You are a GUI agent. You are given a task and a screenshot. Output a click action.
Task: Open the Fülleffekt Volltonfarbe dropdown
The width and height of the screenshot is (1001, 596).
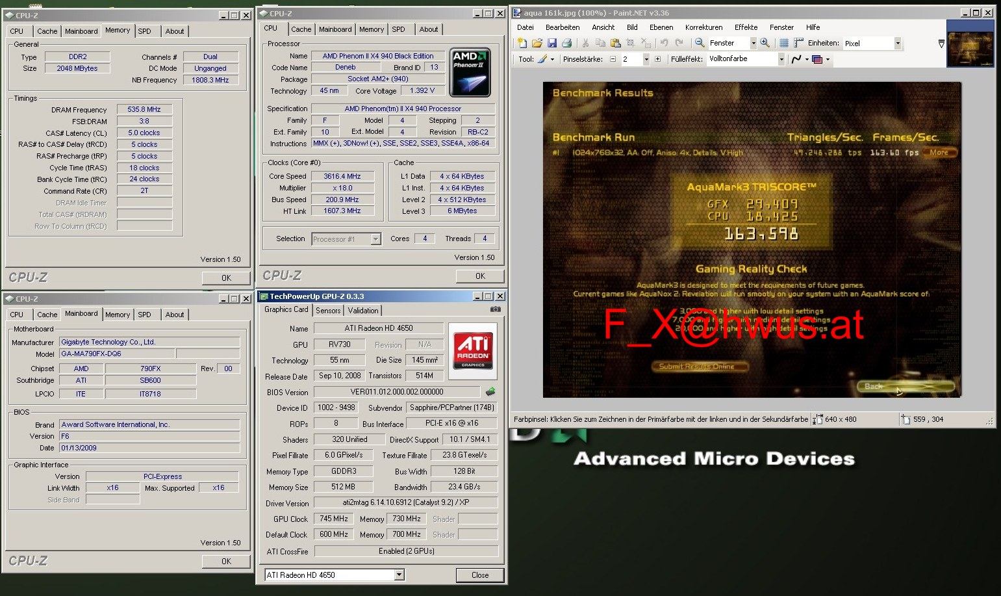point(781,59)
